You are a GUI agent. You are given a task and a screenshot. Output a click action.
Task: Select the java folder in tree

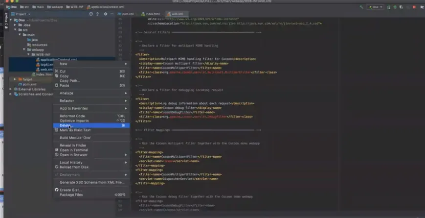pyautogui.click(x=32, y=40)
